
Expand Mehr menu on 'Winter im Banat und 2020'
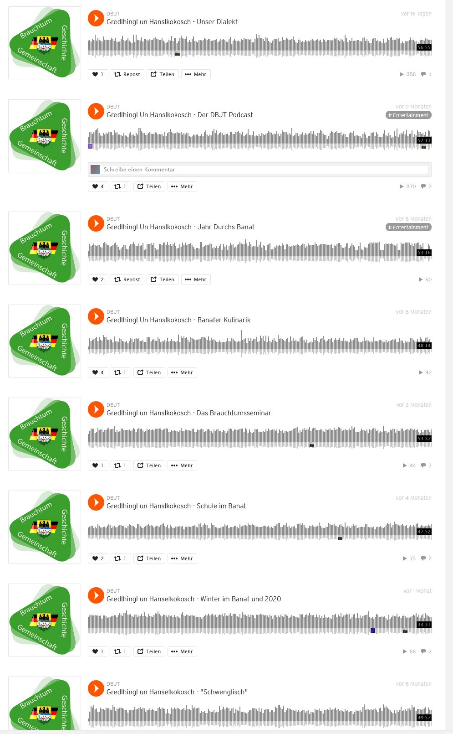click(x=182, y=651)
